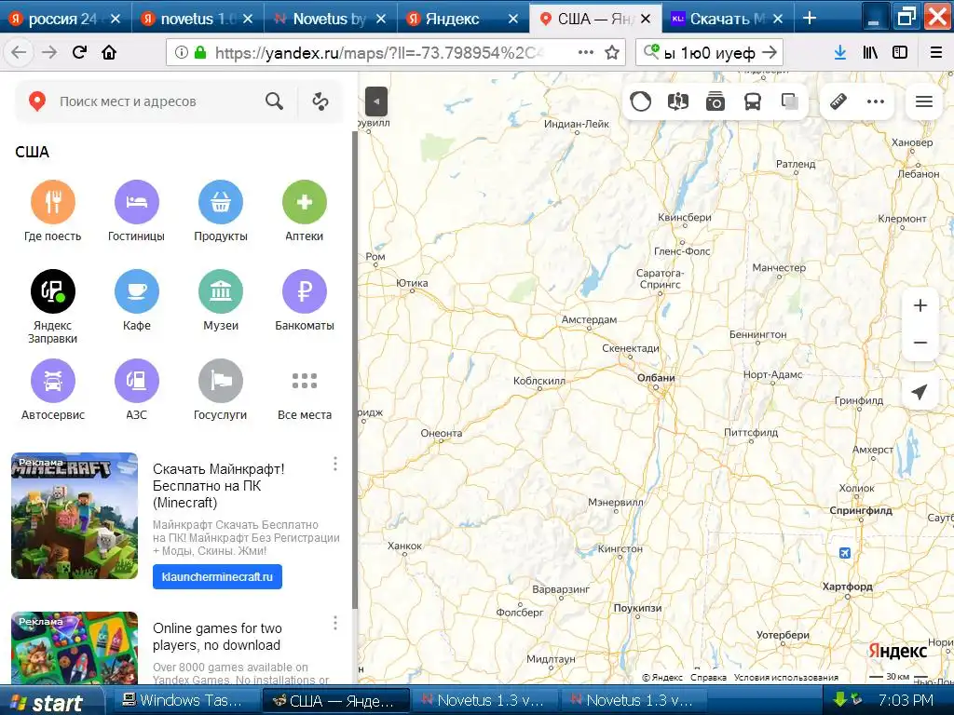Image resolution: width=954 pixels, height=715 pixels.
Task: Open the Firefox hamburger menu
Action: pyautogui.click(x=936, y=52)
